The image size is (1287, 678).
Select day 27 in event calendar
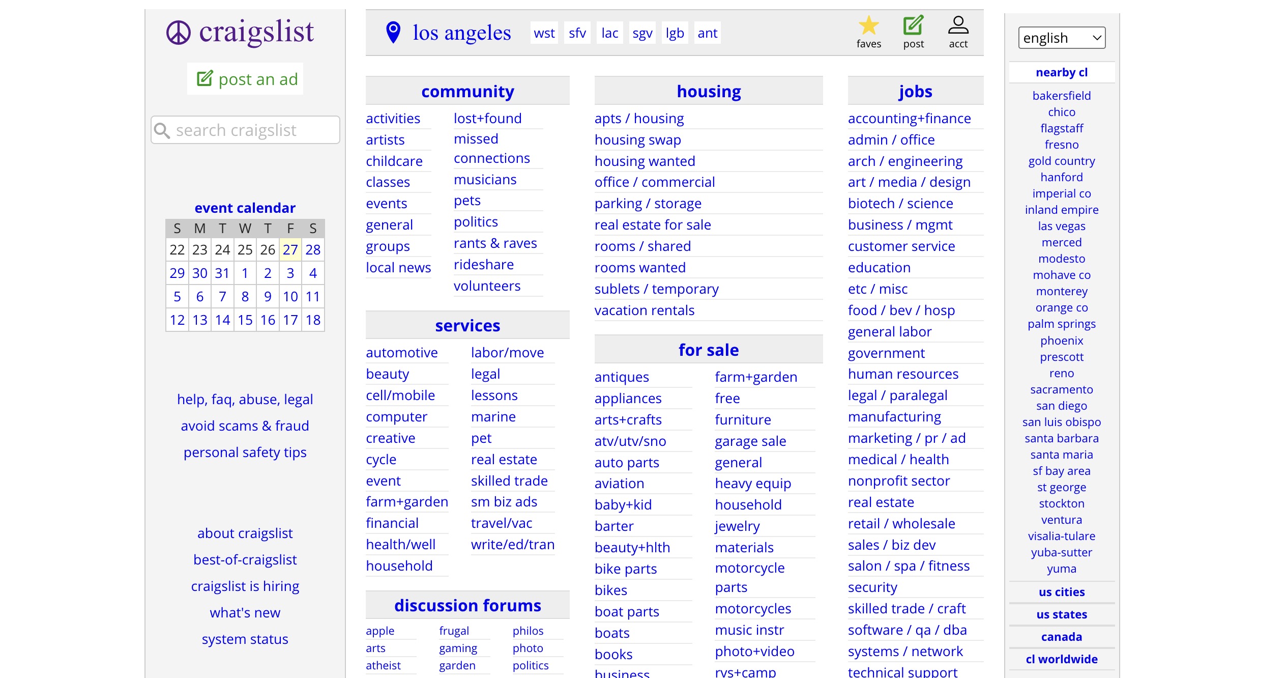tap(290, 250)
